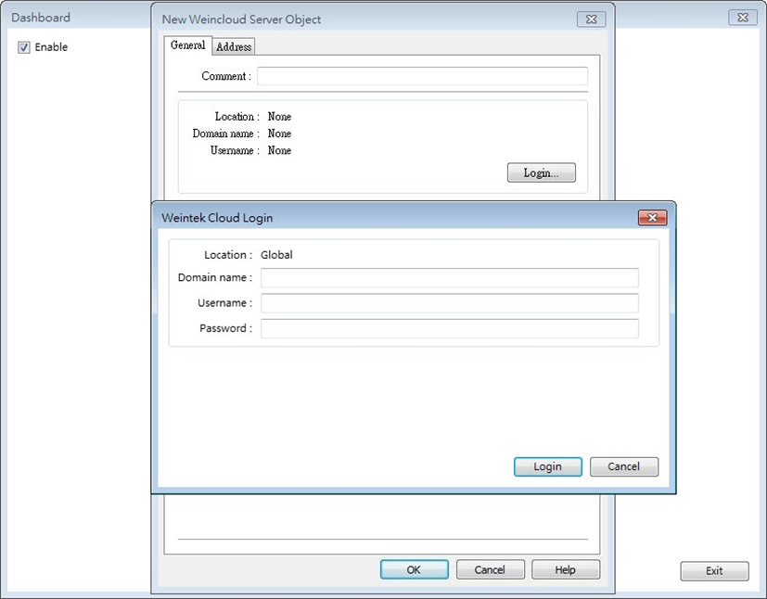
Task: Switch to the General tab
Action: [188, 45]
